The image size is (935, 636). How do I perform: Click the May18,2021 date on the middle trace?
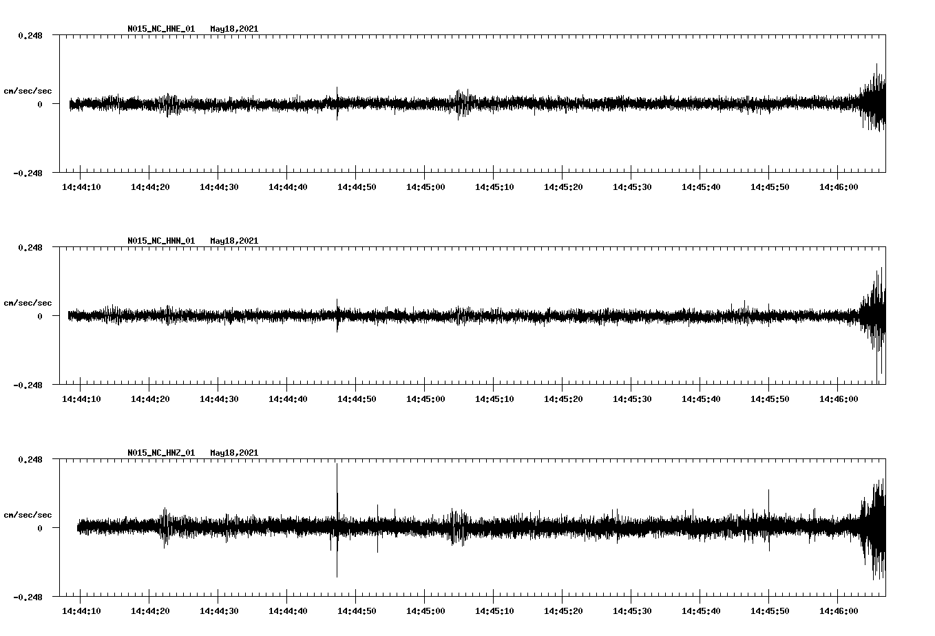tap(234, 241)
